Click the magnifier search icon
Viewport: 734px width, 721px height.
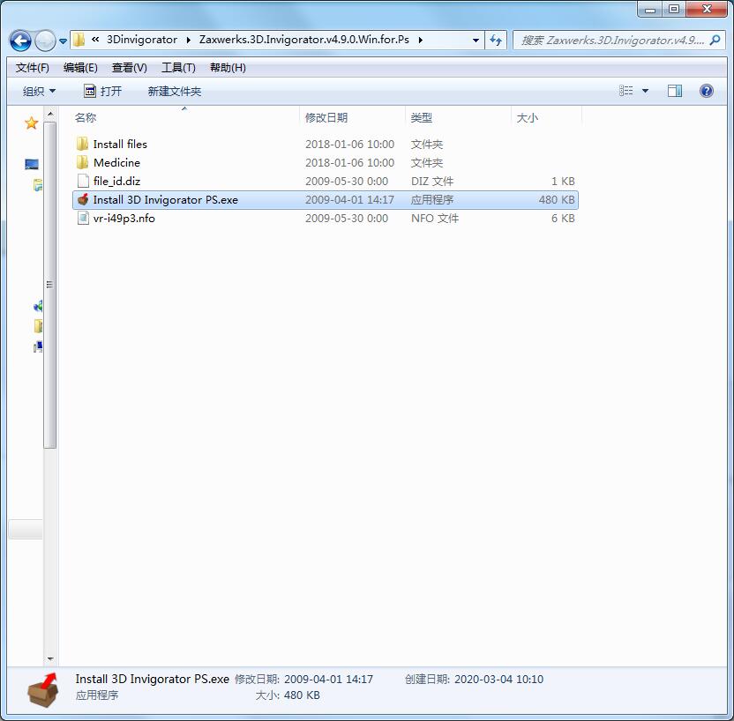click(715, 41)
